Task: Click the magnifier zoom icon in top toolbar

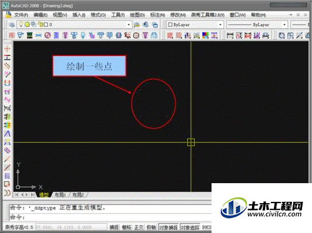Action: click(281, 36)
